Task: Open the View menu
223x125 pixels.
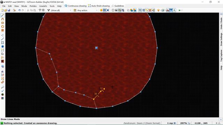Action: tap(16, 6)
